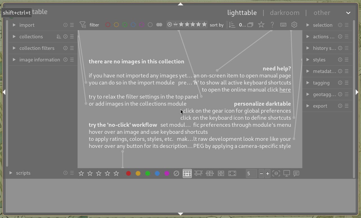This screenshot has height=218, width=361.
Task: Open view selector dropdown chevron
Action: click(x=348, y=13)
